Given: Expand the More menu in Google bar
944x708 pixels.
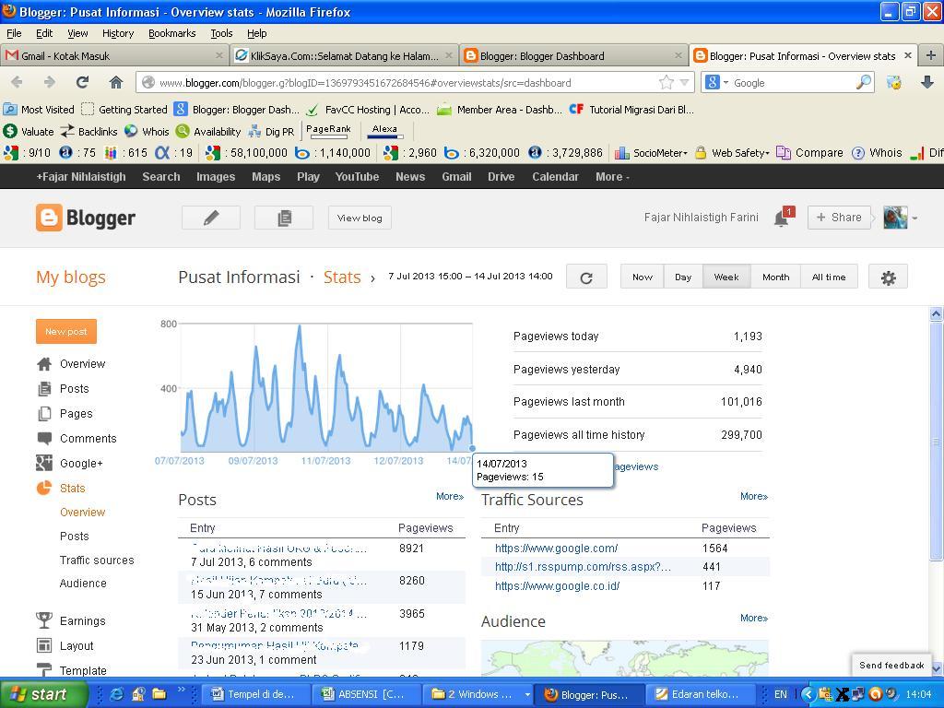Looking at the screenshot, I should point(612,177).
